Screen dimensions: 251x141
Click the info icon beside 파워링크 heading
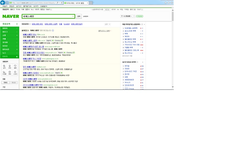click(x=53, y=30)
